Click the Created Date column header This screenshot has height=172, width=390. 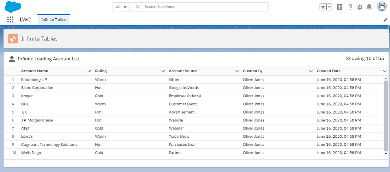click(329, 71)
